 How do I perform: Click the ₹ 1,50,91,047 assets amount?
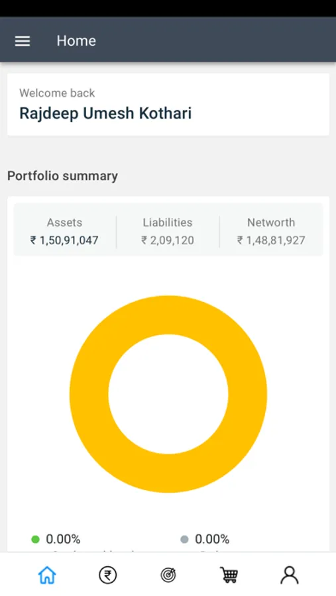pos(64,240)
